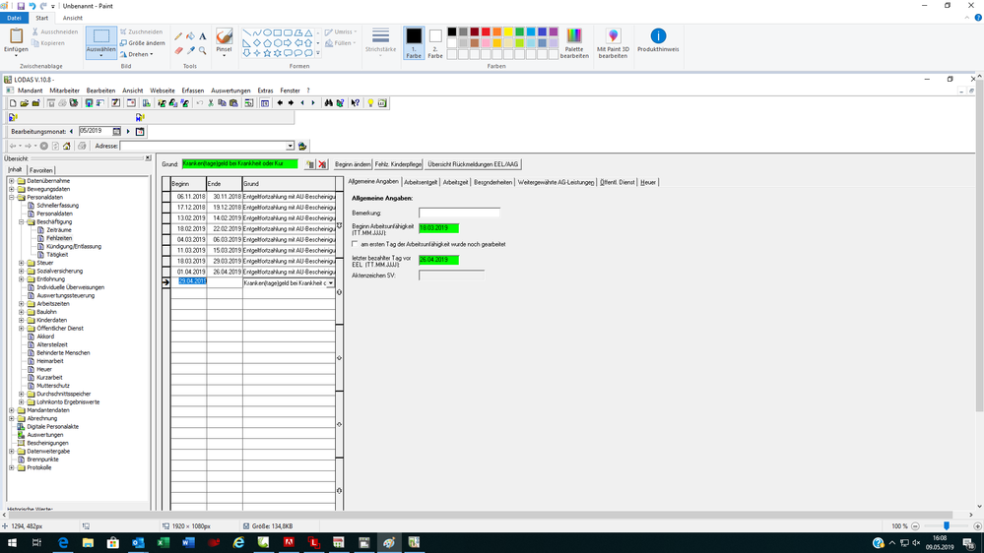
Task: Select the Pencil tool in Paint
Action: 179,36
